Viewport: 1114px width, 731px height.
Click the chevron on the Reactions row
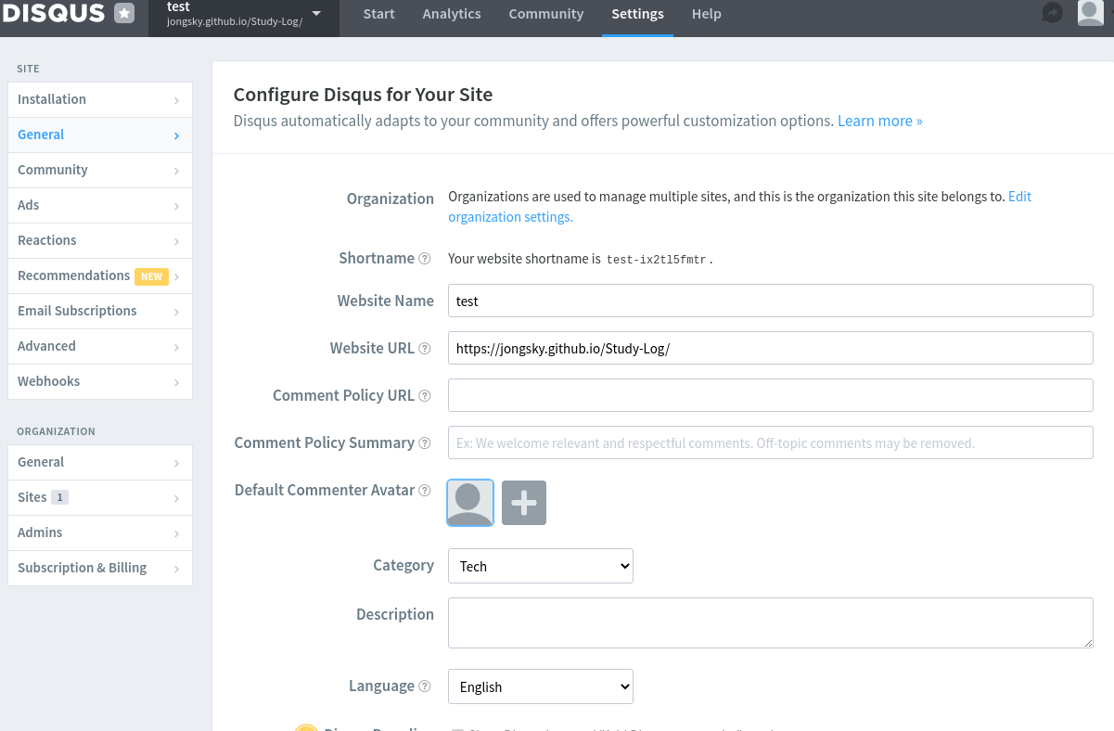click(176, 241)
